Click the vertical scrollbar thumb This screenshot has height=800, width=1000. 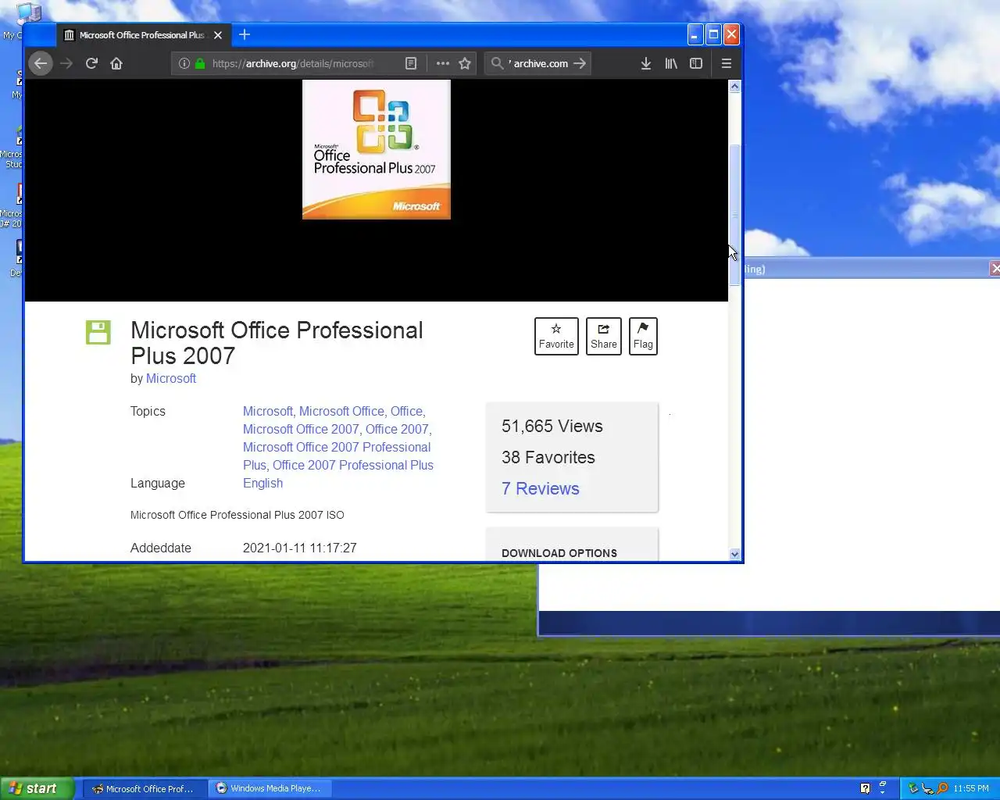[x=734, y=215]
